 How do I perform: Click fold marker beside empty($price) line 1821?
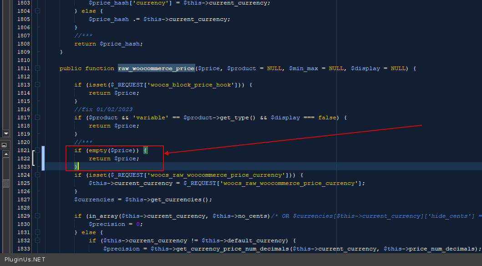coord(38,150)
